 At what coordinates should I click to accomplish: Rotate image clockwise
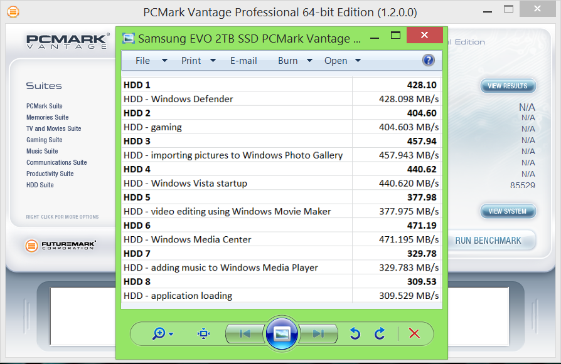(x=380, y=333)
